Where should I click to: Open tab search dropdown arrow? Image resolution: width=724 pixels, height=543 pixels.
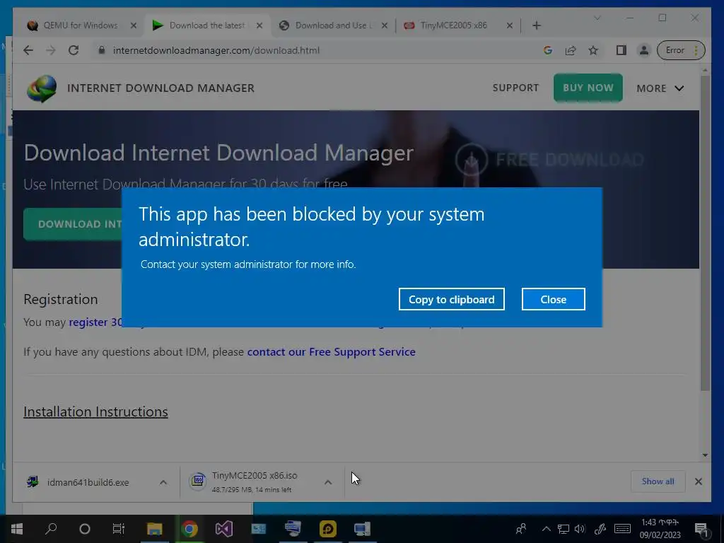(x=597, y=18)
